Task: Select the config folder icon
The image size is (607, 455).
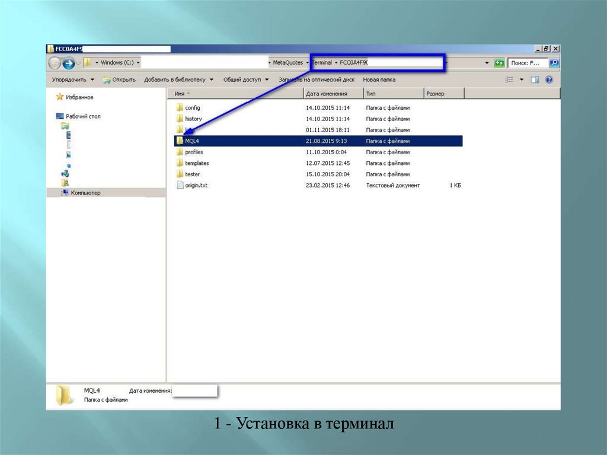Action: tap(180, 107)
